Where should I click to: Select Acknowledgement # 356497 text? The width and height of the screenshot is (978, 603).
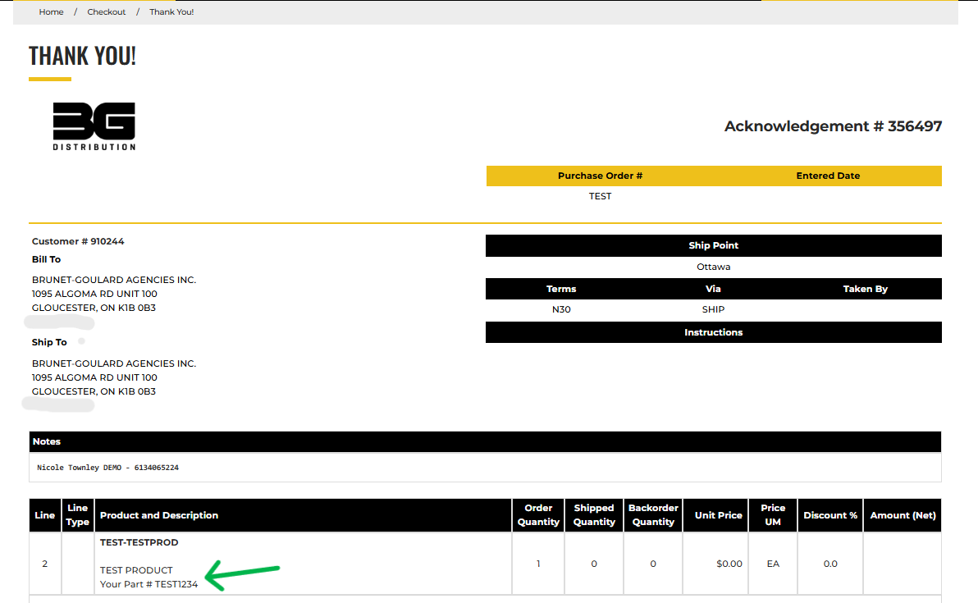coord(833,126)
